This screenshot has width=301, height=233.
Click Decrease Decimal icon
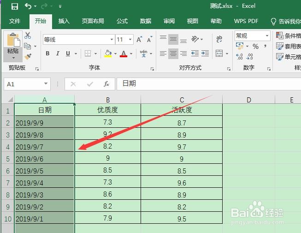pos(249,57)
